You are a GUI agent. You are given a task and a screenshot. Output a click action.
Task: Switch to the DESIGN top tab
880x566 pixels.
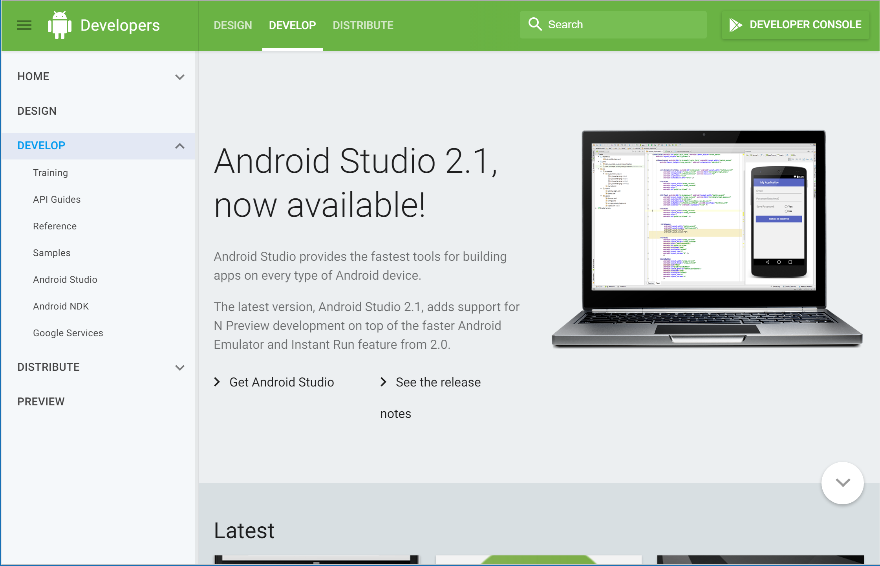tap(233, 26)
